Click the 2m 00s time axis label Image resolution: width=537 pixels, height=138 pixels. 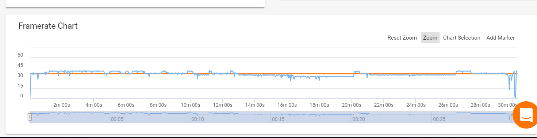(62, 105)
